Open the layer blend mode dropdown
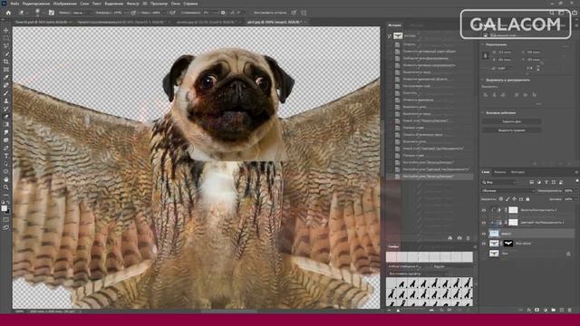Image resolution: width=580 pixels, height=326 pixels. (508, 191)
